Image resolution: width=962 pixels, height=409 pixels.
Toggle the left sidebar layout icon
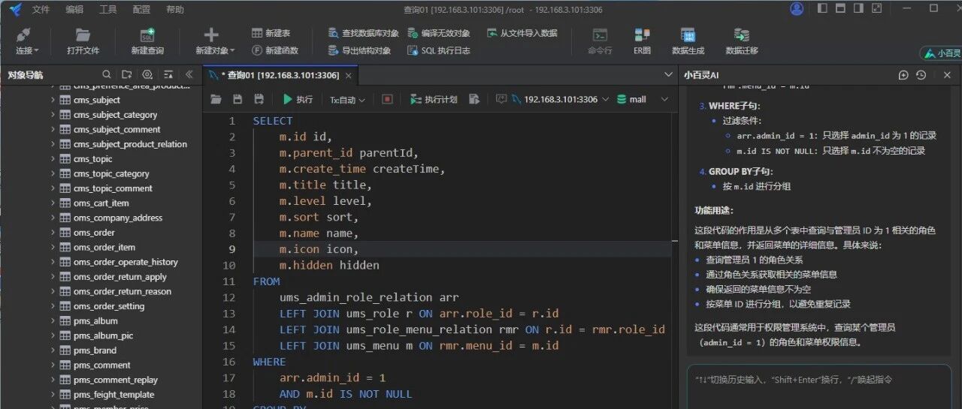point(822,9)
